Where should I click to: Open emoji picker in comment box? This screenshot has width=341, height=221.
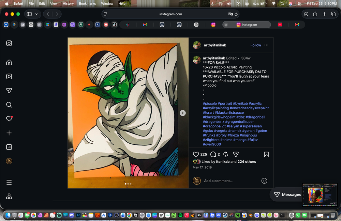coord(264,181)
